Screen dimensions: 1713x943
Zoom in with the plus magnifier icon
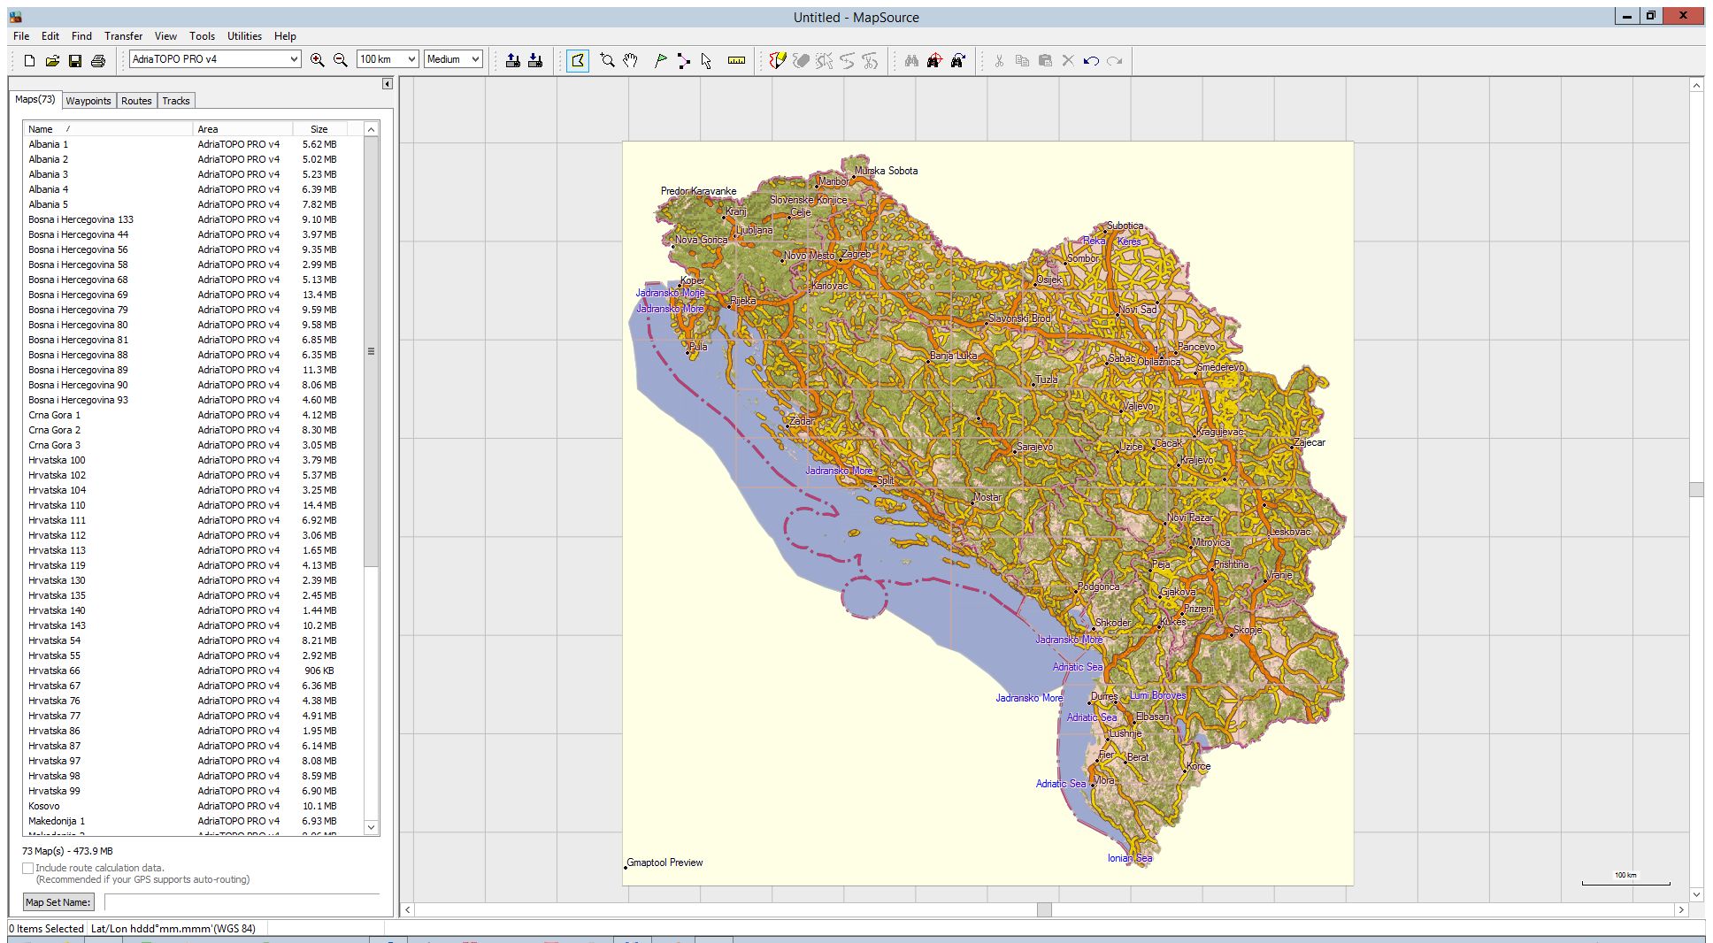click(x=317, y=60)
